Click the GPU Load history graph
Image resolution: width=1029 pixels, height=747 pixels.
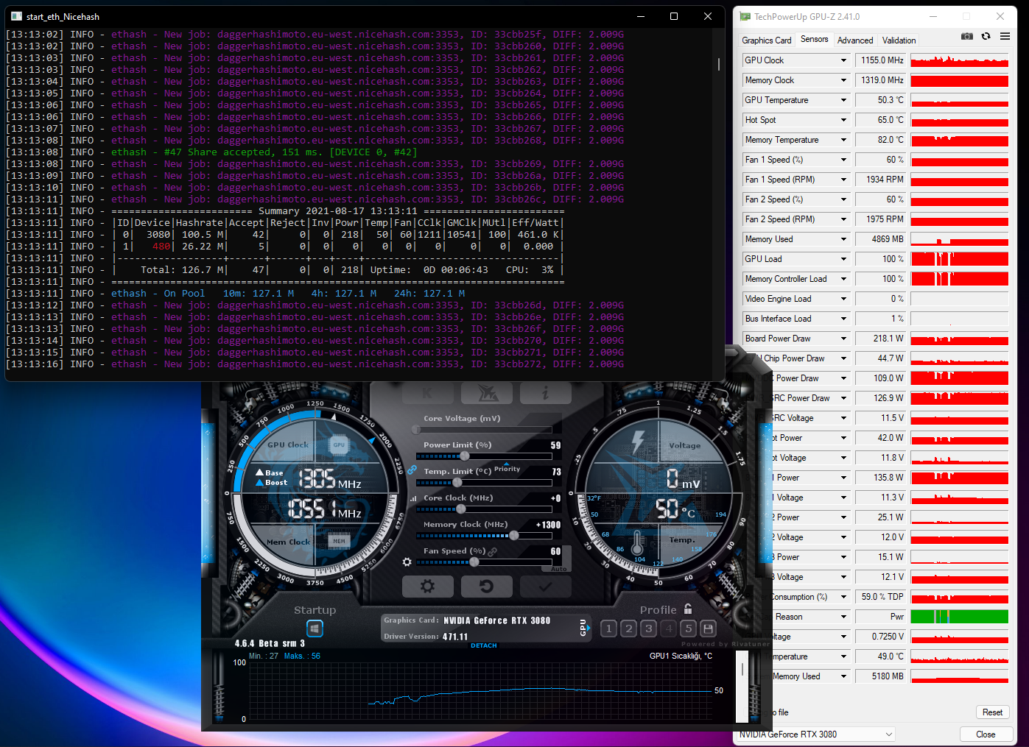(x=960, y=259)
